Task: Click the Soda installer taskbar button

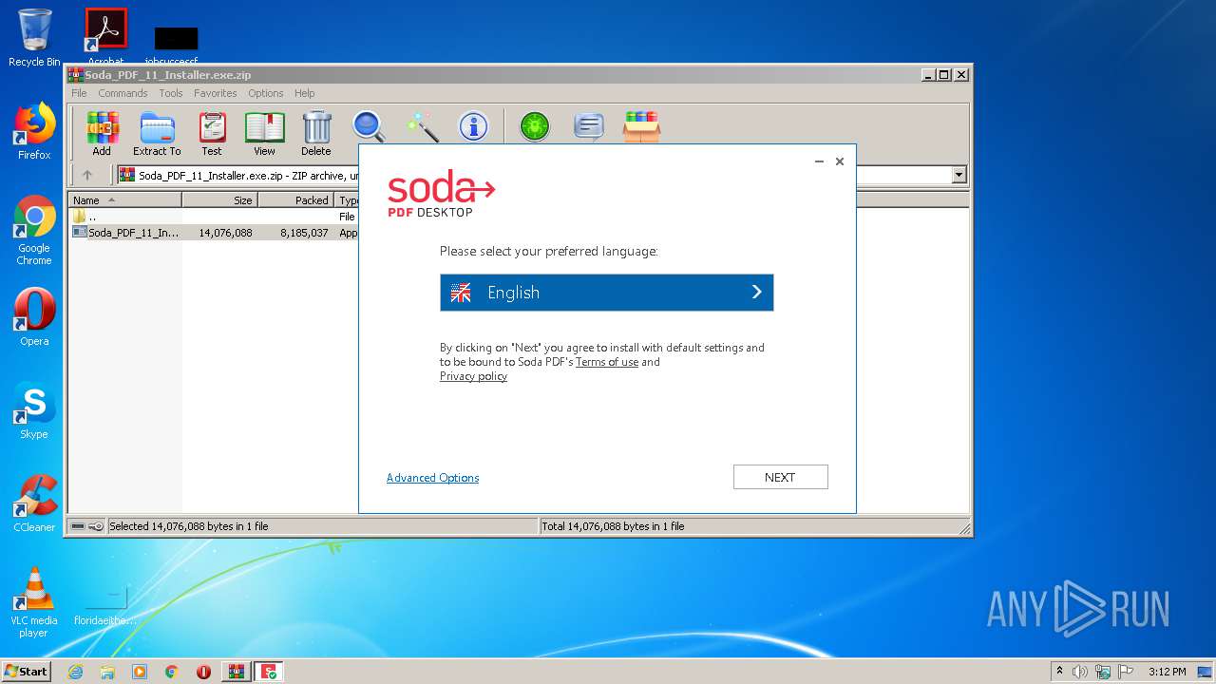Action: [x=269, y=672]
